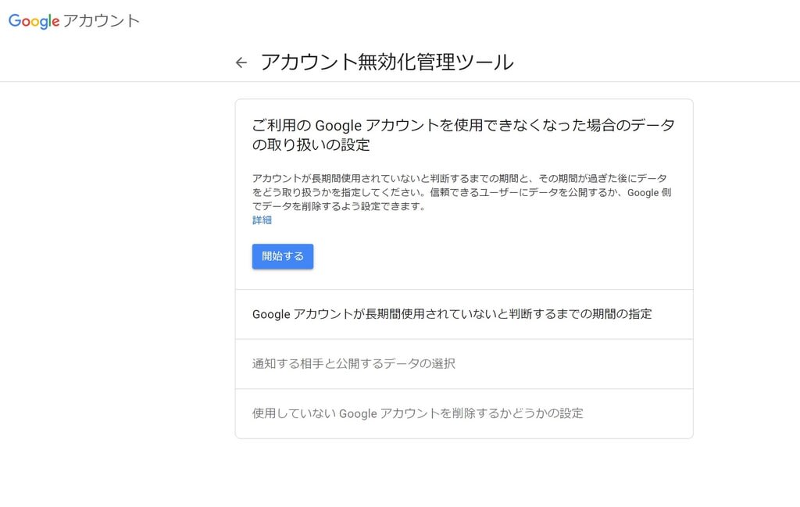Expand the Google アカウントを削除するかどうかの設定 section
The width and height of the screenshot is (800, 507).
(x=464, y=414)
